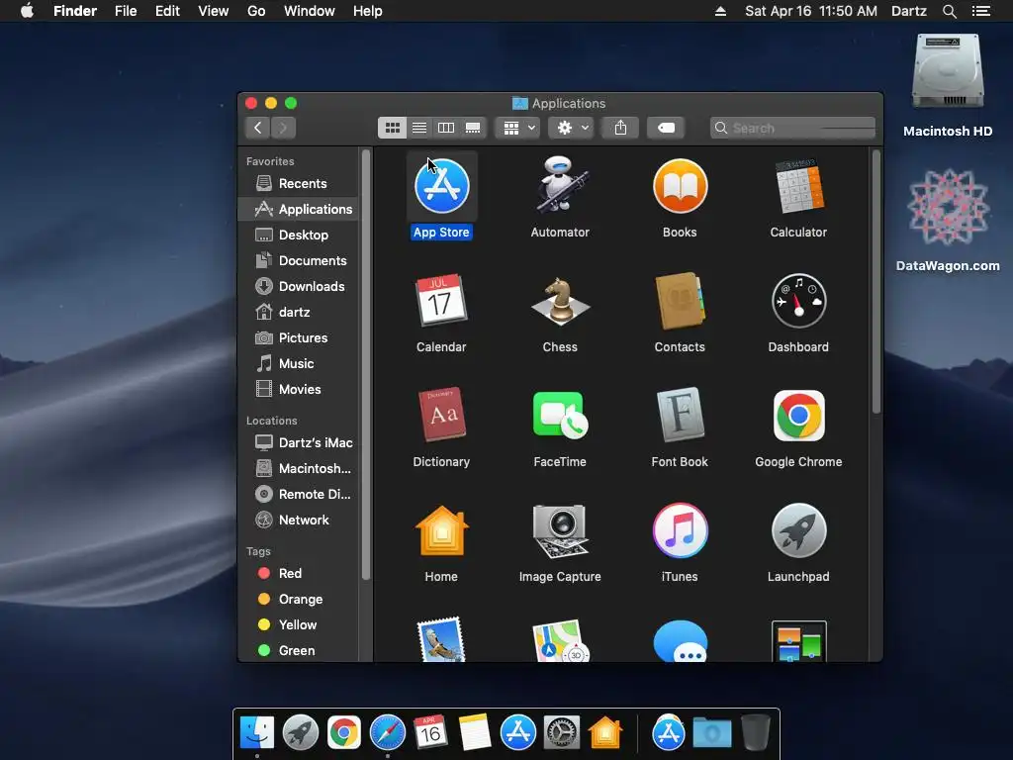The image size is (1013, 760).
Task: Click the iTunes app icon
Action: click(x=680, y=530)
